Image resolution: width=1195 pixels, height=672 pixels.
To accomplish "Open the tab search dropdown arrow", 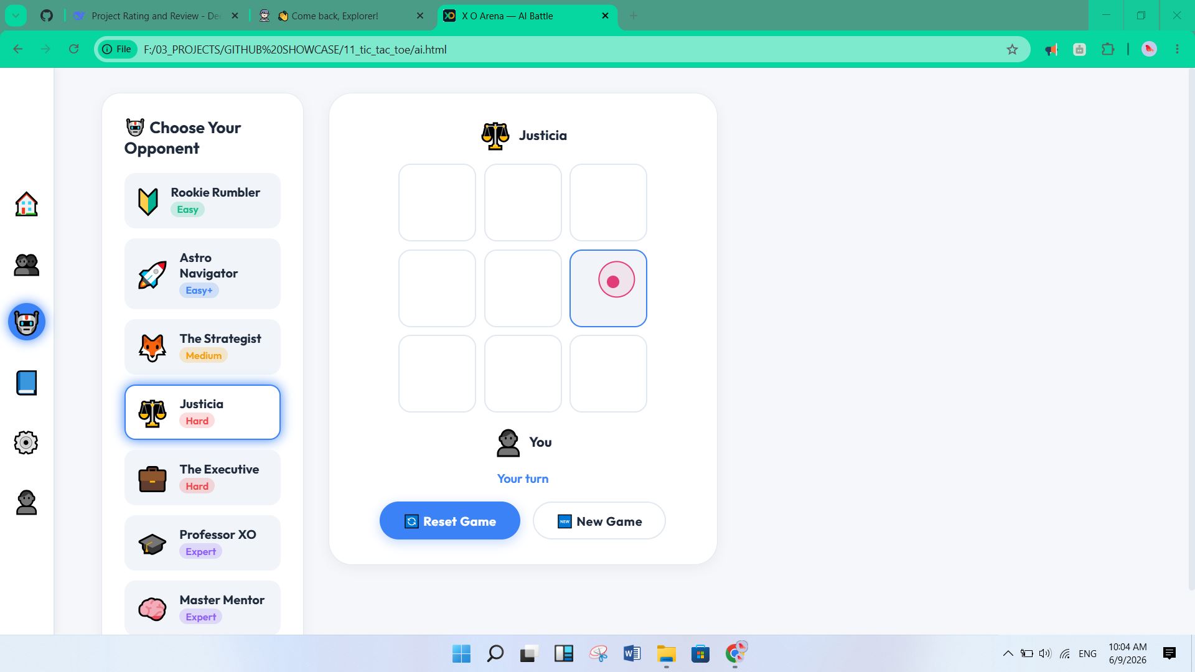I will coord(16,16).
